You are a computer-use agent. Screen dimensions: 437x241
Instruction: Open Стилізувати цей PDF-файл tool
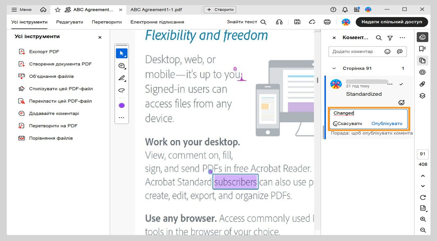(56, 89)
